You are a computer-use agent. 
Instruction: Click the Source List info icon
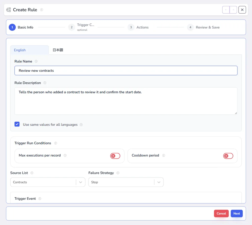32,173
